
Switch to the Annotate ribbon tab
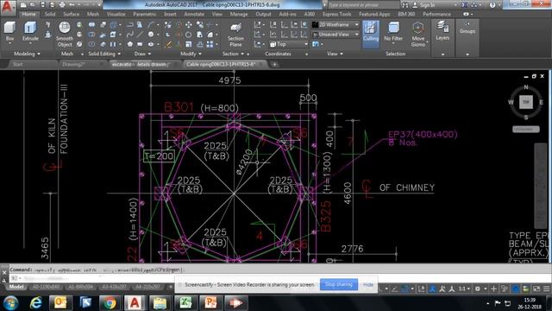point(194,15)
